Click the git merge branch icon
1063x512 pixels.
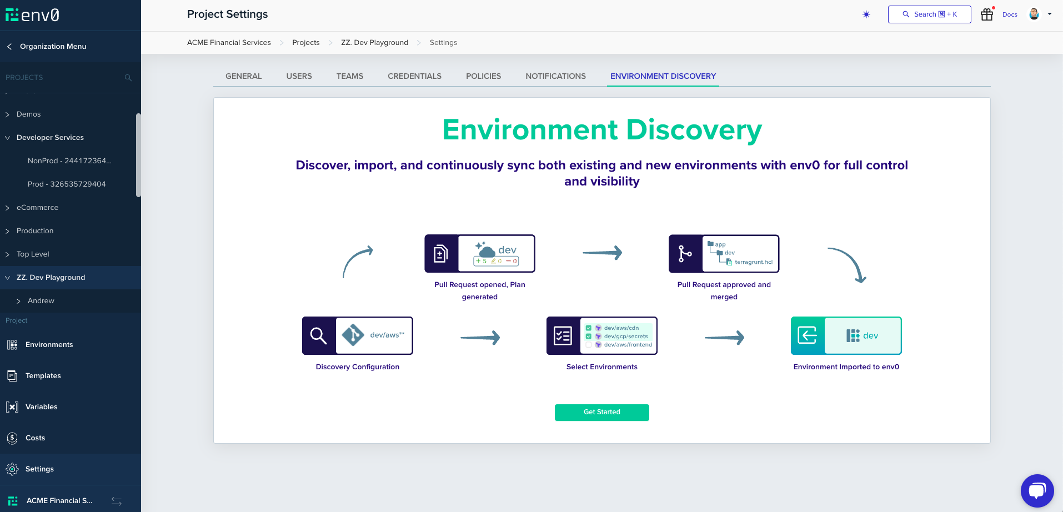pos(685,254)
